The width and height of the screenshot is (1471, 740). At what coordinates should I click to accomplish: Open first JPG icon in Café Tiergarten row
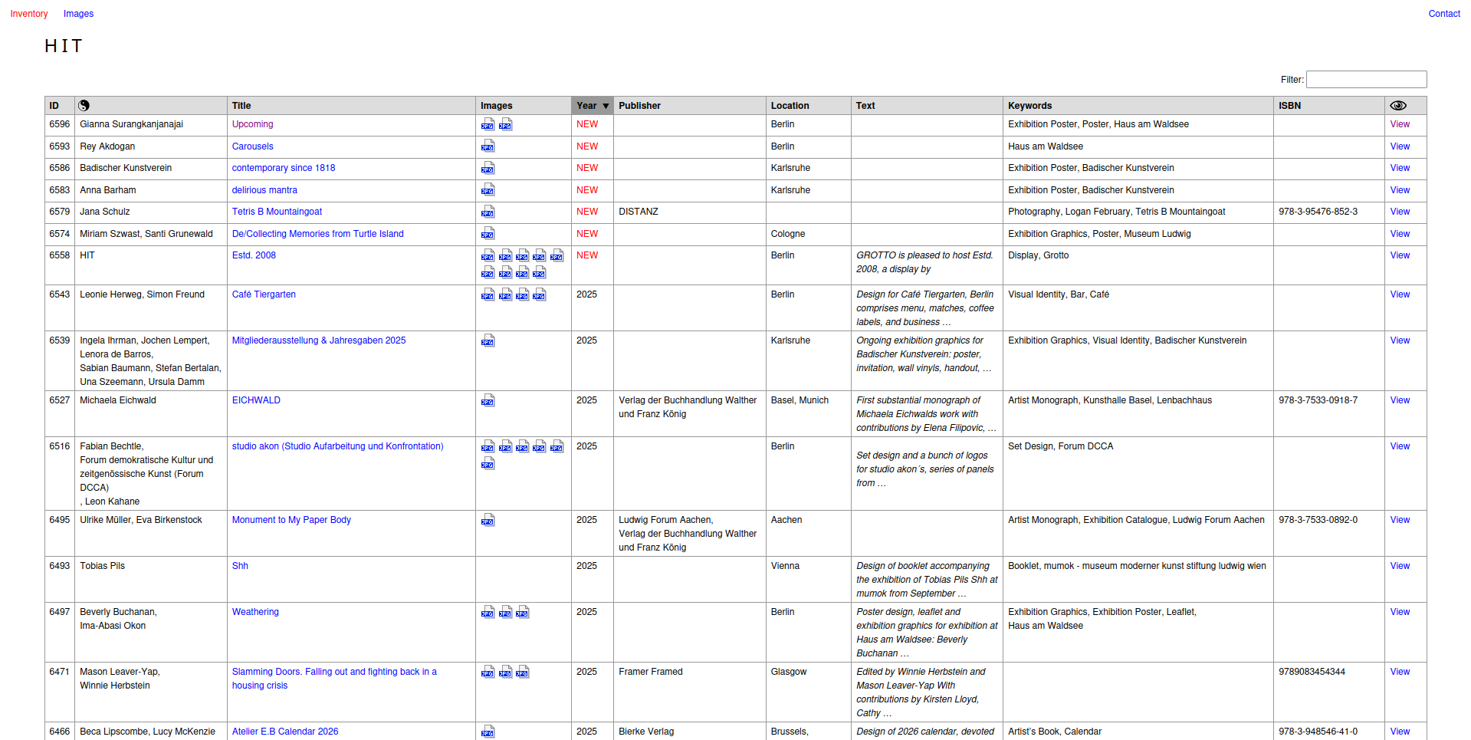point(488,294)
